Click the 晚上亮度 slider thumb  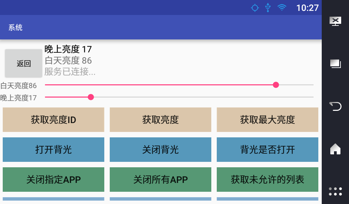pyautogui.click(x=91, y=97)
